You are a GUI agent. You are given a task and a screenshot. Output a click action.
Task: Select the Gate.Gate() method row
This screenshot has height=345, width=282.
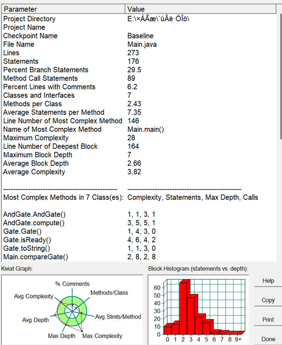tap(139, 231)
